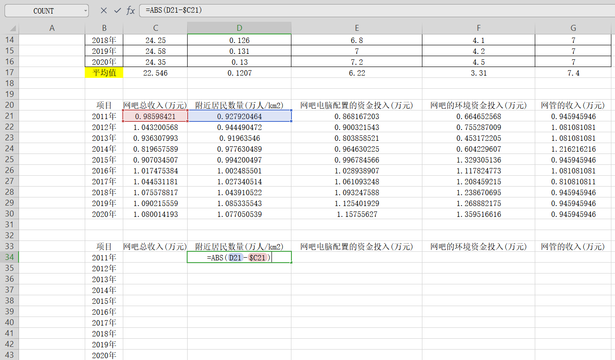Click the Name Box showing COUNT

point(44,11)
